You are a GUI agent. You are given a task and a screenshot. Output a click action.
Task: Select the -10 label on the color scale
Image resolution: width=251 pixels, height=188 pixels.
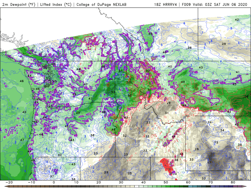(31, 182)
